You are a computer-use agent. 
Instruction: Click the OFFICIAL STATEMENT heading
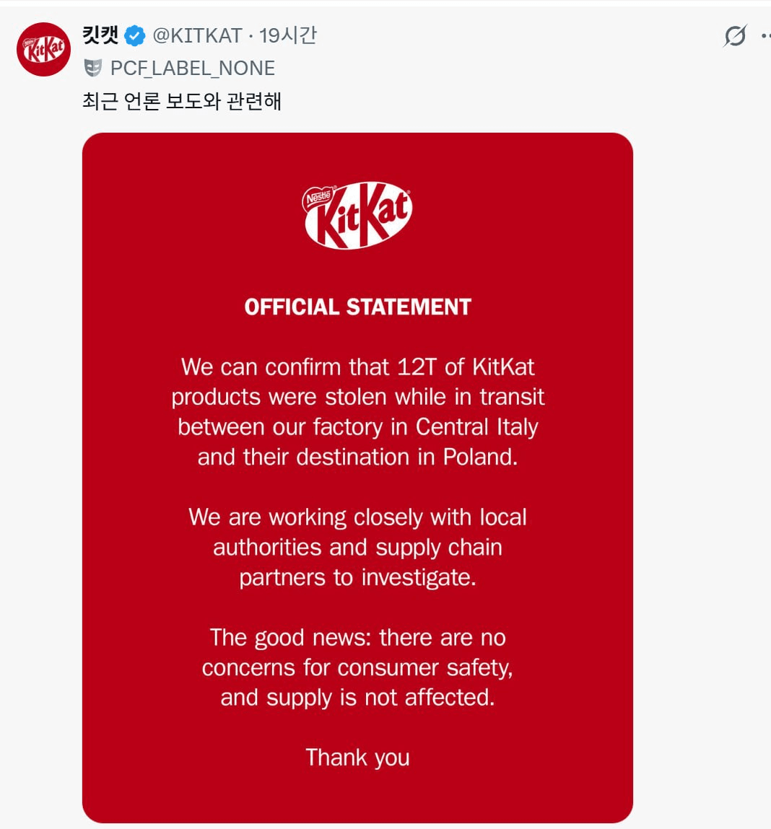point(357,307)
